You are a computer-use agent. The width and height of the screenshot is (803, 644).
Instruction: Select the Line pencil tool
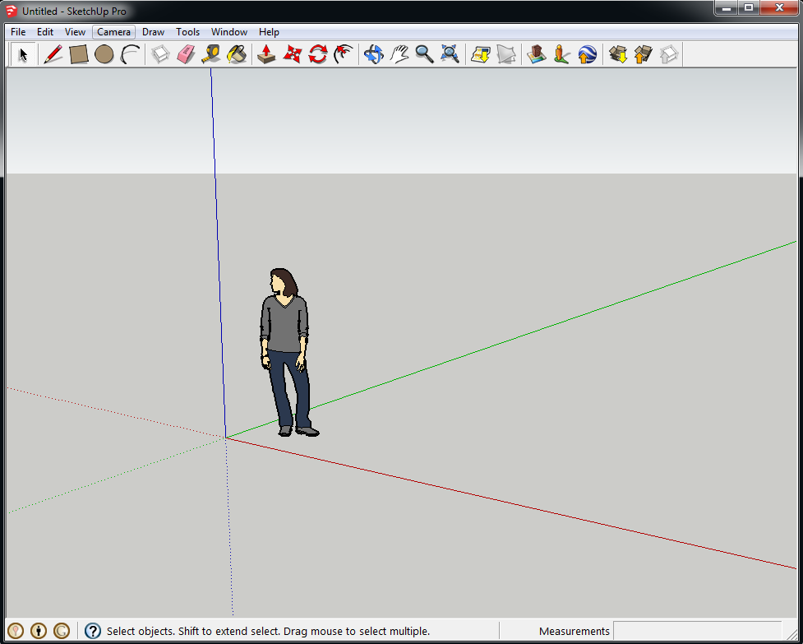pos(53,55)
